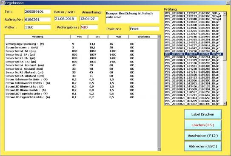Click the Position field showing Front
Viewport: 231px width, 156px height.
click(144, 29)
